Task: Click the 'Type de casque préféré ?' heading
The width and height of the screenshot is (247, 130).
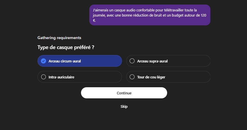Action: point(66,47)
